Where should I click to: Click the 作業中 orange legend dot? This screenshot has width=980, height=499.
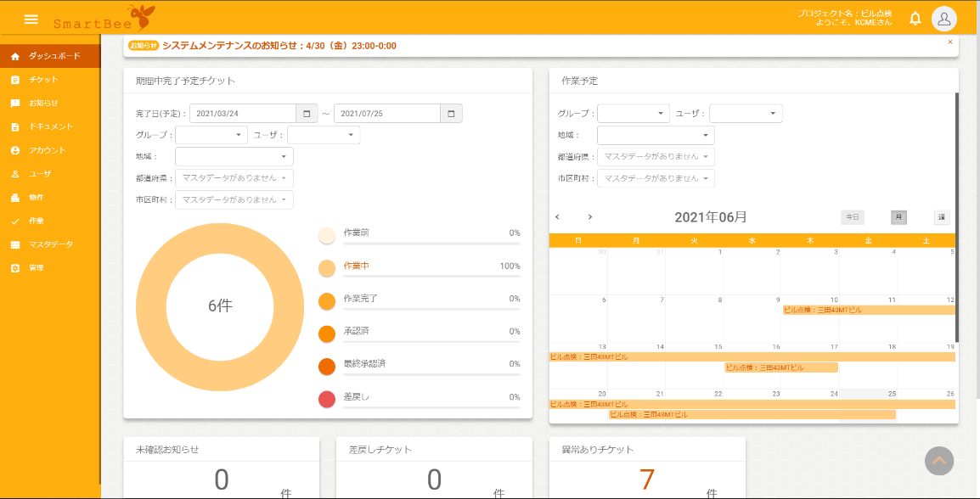[x=326, y=265]
